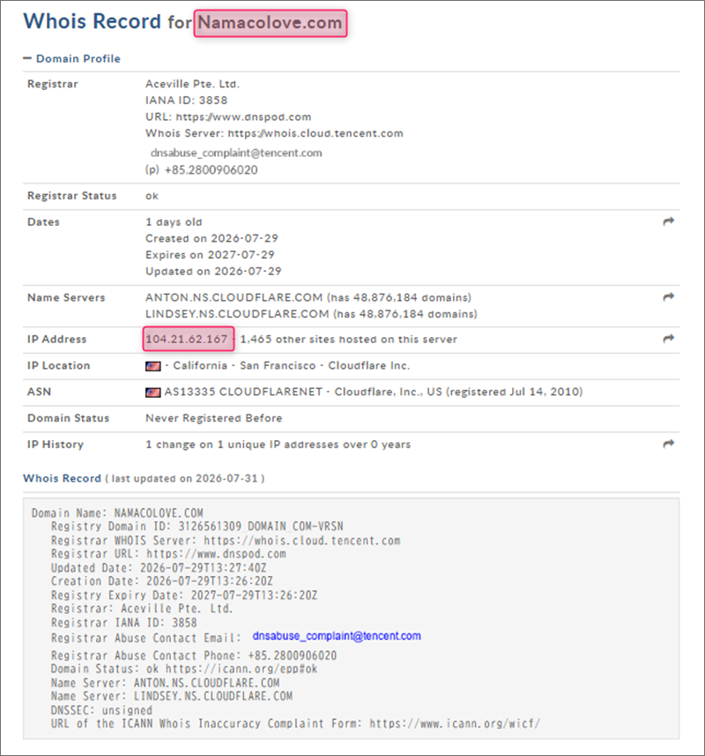705x756 pixels.
Task: Click phone number '(p) +85.2800906020'
Action: click(x=201, y=169)
